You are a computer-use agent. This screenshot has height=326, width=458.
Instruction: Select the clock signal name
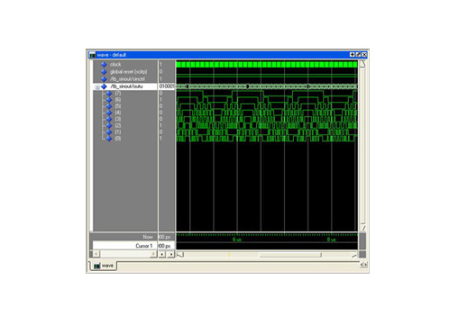(115, 64)
